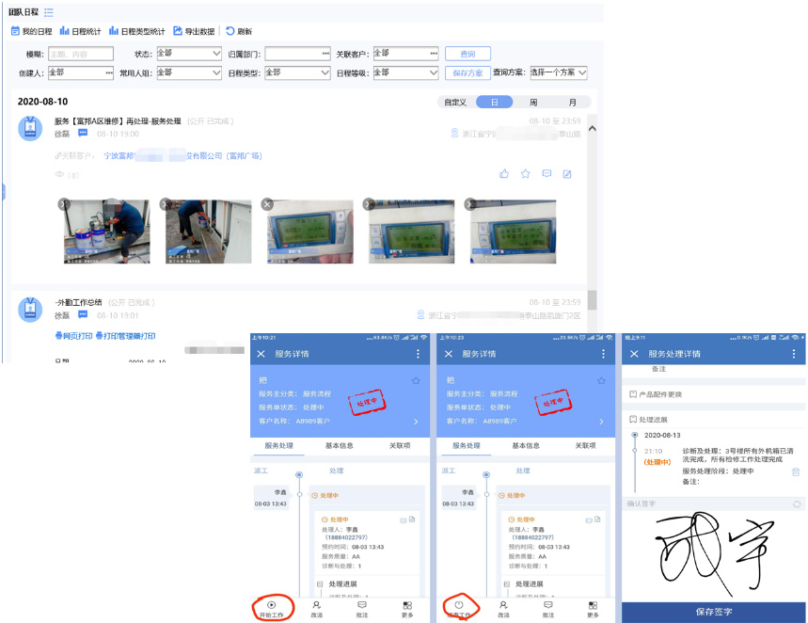Click the edit icon on first schedule entry

[567, 174]
